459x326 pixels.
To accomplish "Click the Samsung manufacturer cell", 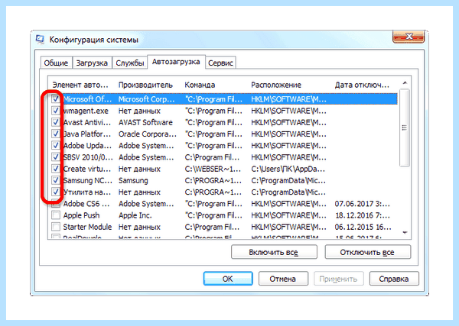I will pyautogui.click(x=133, y=180).
